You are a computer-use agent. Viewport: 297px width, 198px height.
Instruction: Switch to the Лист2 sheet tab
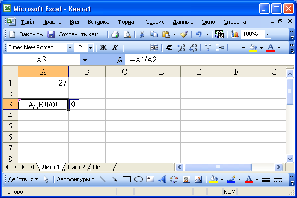click(x=76, y=167)
